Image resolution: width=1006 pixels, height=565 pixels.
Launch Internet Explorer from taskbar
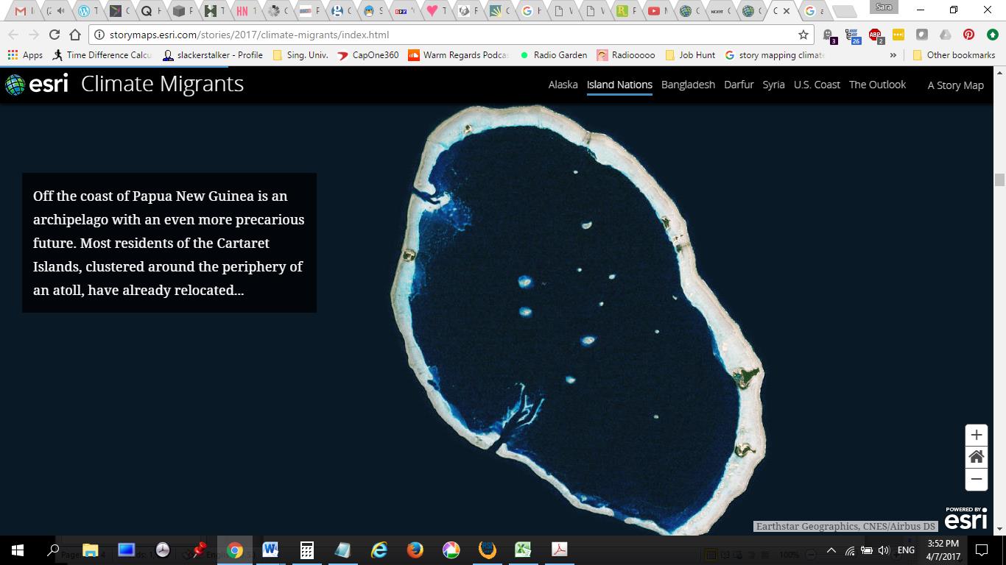pos(379,550)
